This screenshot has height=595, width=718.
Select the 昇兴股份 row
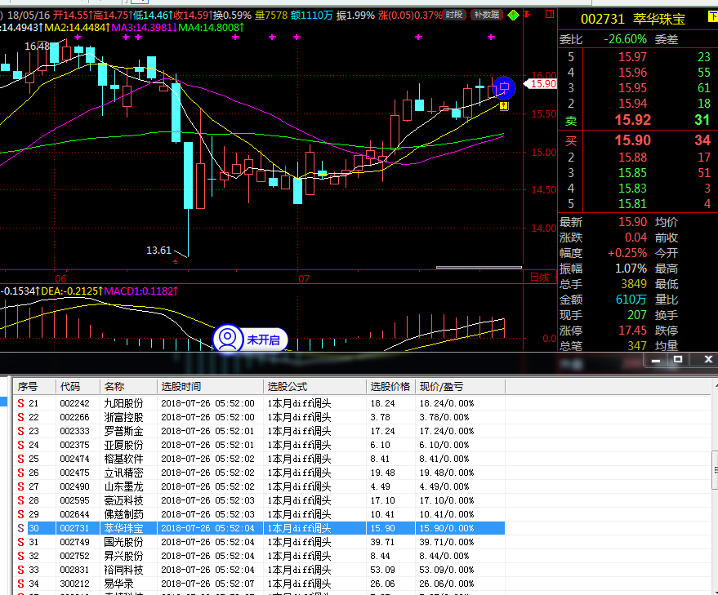259,556
